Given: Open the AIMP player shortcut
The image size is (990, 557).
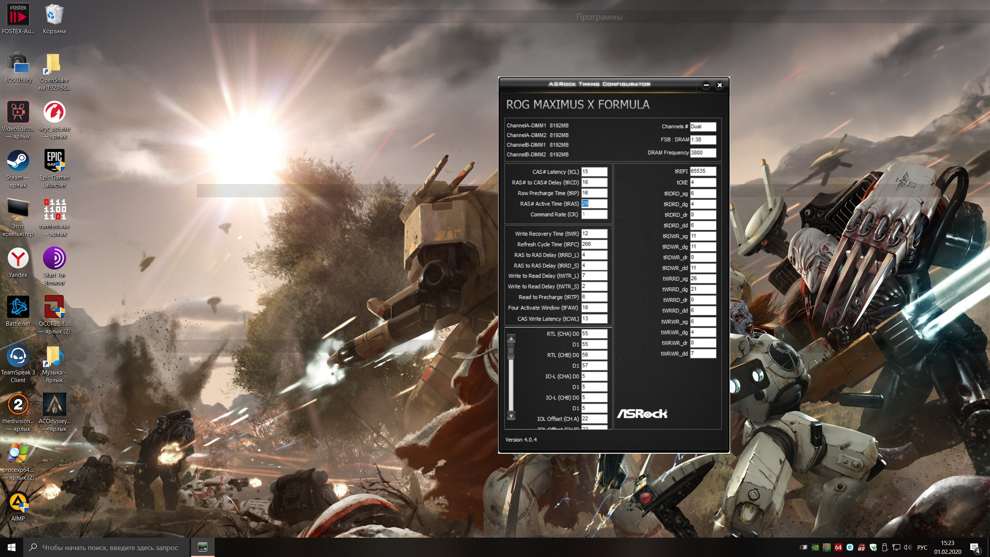Looking at the screenshot, I should (x=18, y=502).
